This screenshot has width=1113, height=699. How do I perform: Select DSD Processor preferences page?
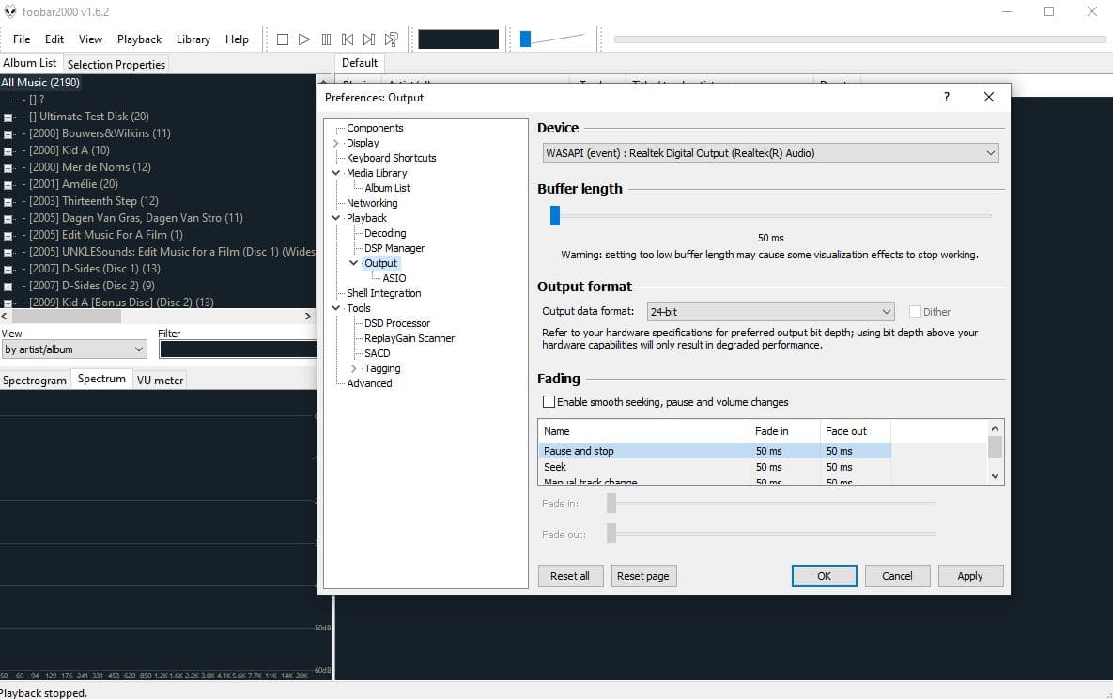(x=396, y=323)
